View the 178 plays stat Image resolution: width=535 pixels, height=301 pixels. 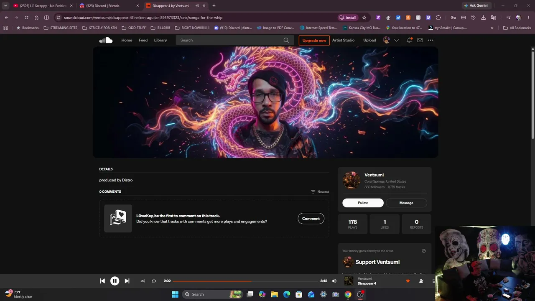(353, 224)
